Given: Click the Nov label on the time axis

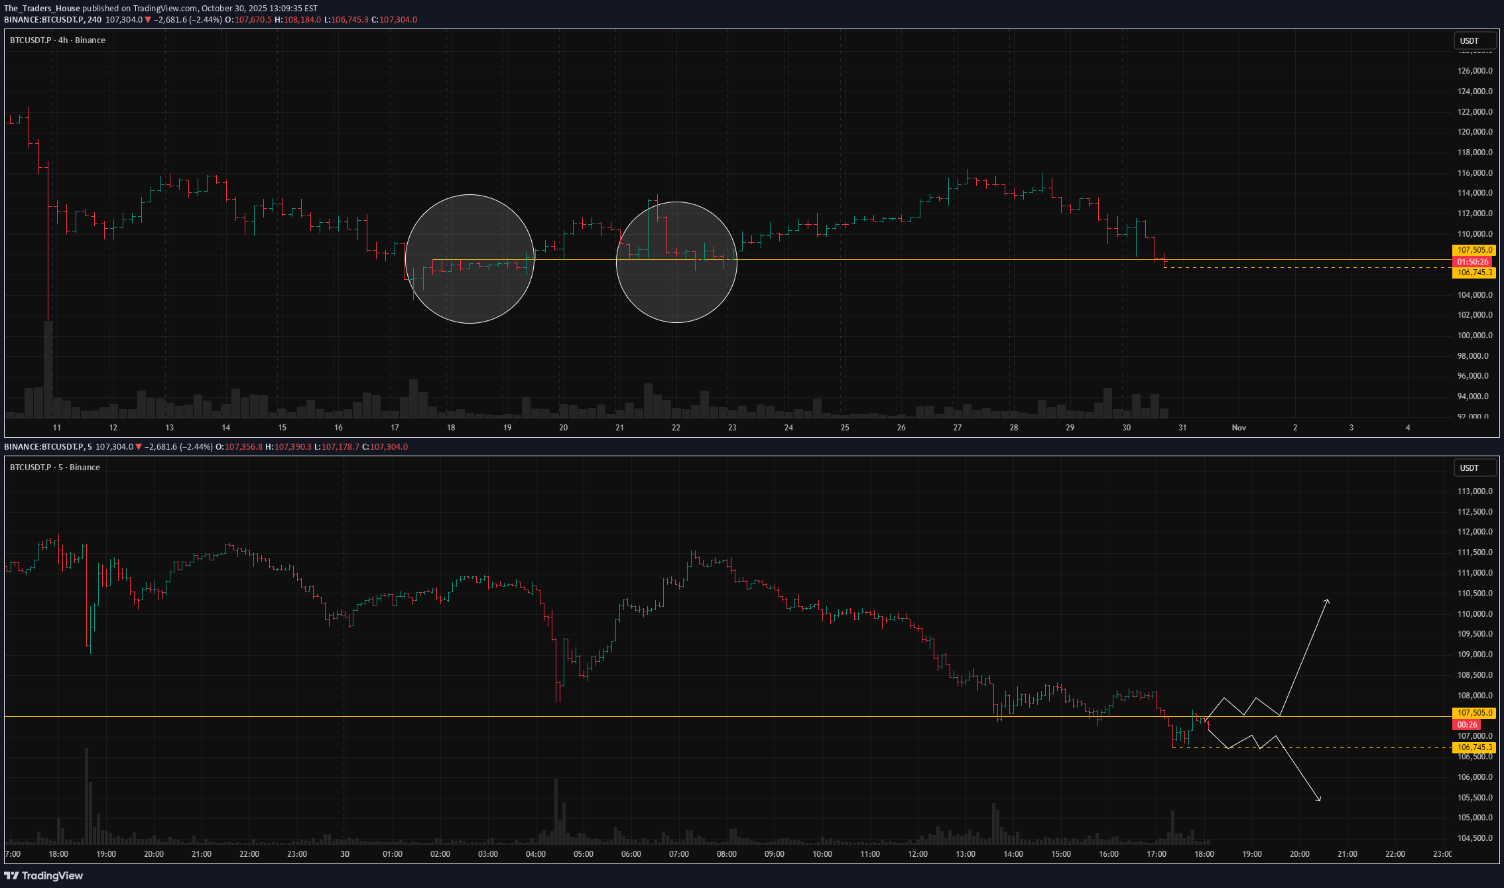Looking at the screenshot, I should click(1239, 428).
